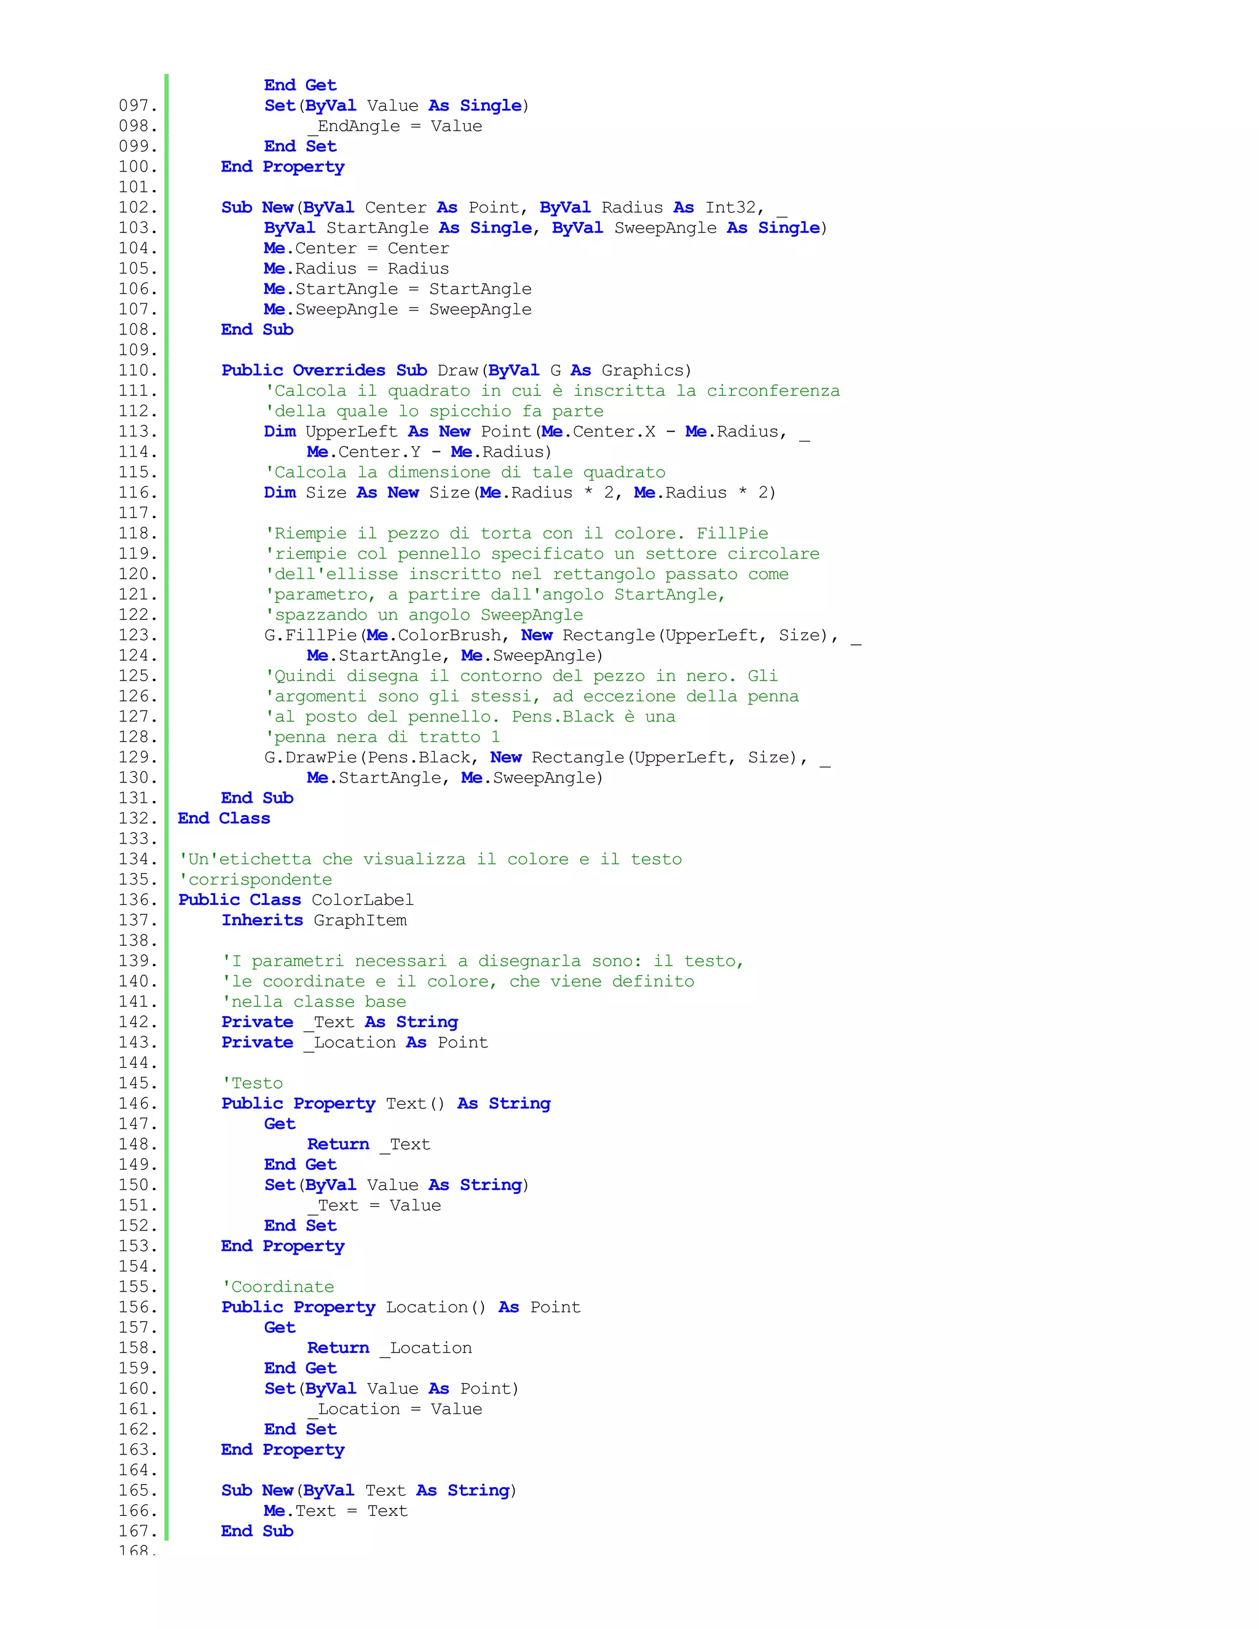This screenshot has height=1629, width=1259.
Task: Click the line number 097.
Action: pyautogui.click(x=138, y=106)
